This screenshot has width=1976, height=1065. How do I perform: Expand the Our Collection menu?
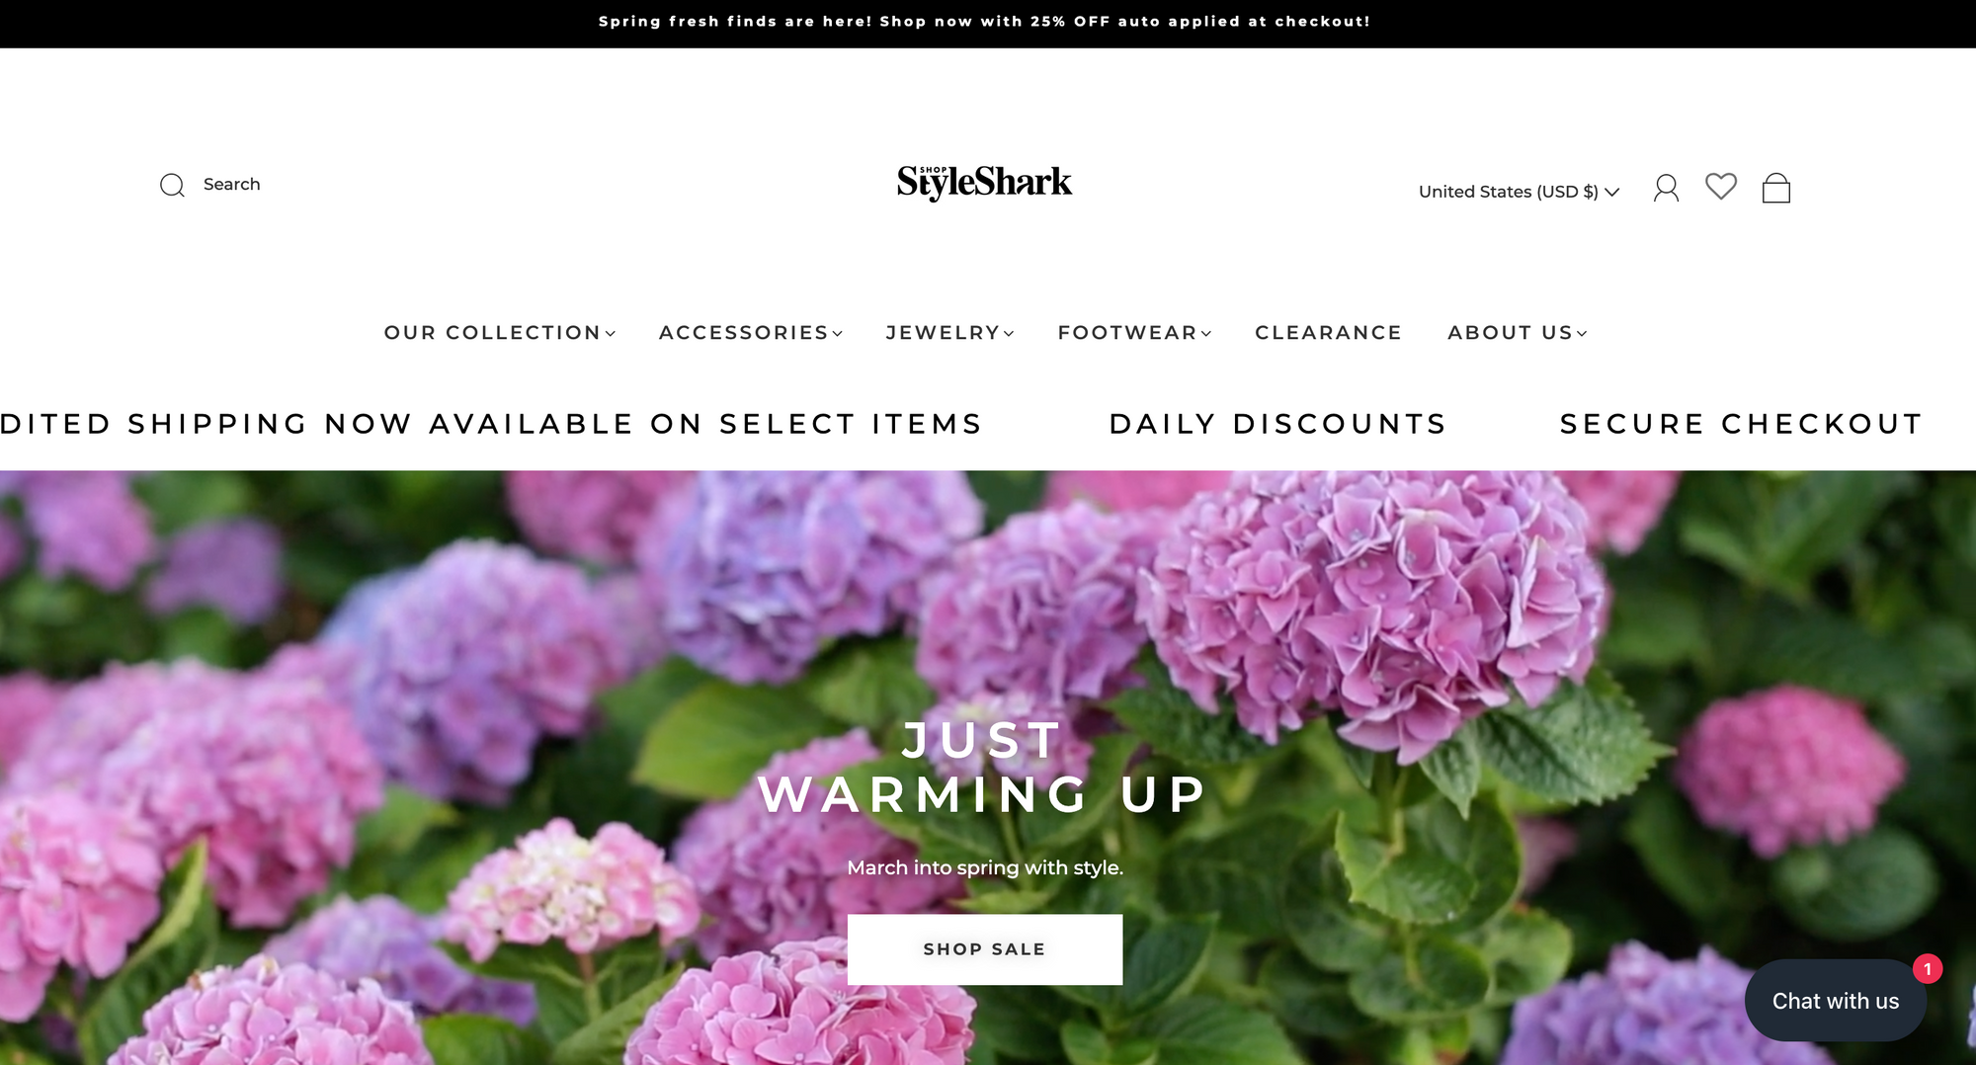pyautogui.click(x=500, y=333)
